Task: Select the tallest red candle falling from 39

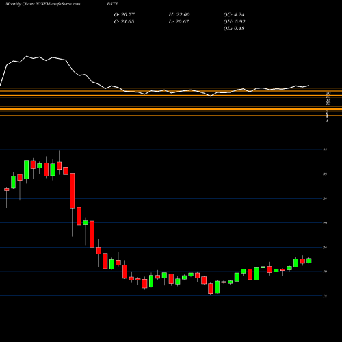Action: [73, 191]
